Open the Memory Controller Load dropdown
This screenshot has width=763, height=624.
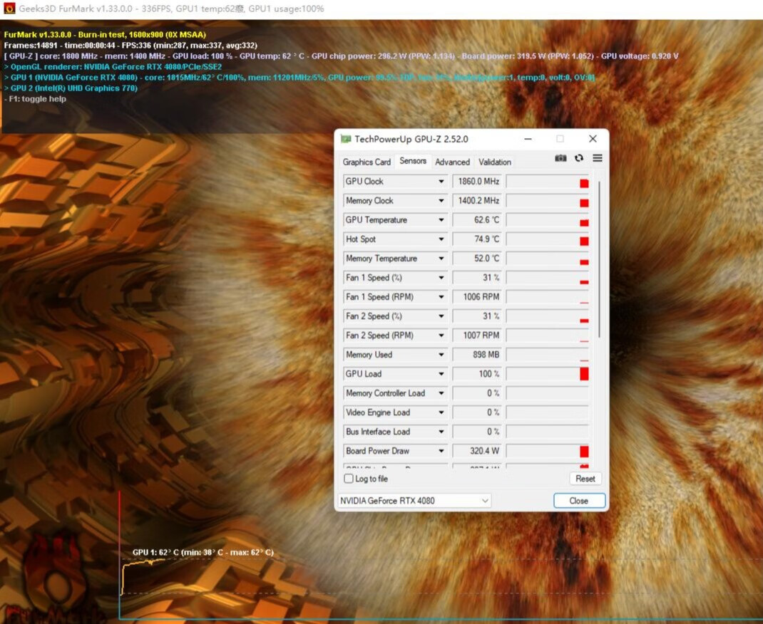(441, 393)
